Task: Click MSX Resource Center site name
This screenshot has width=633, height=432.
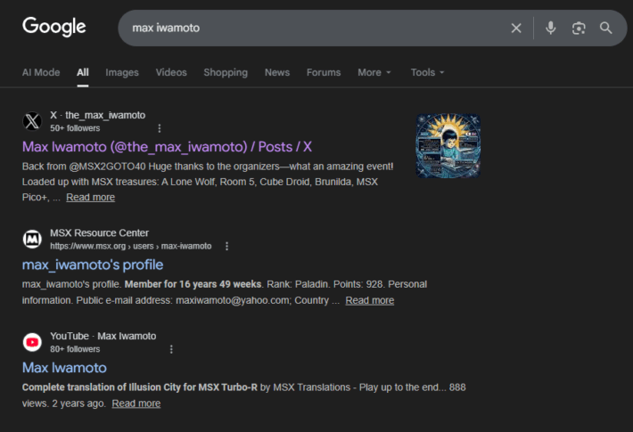Action: (99, 232)
